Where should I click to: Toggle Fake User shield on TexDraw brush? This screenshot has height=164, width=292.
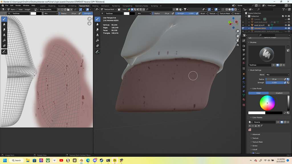pyautogui.click(x=277, y=65)
